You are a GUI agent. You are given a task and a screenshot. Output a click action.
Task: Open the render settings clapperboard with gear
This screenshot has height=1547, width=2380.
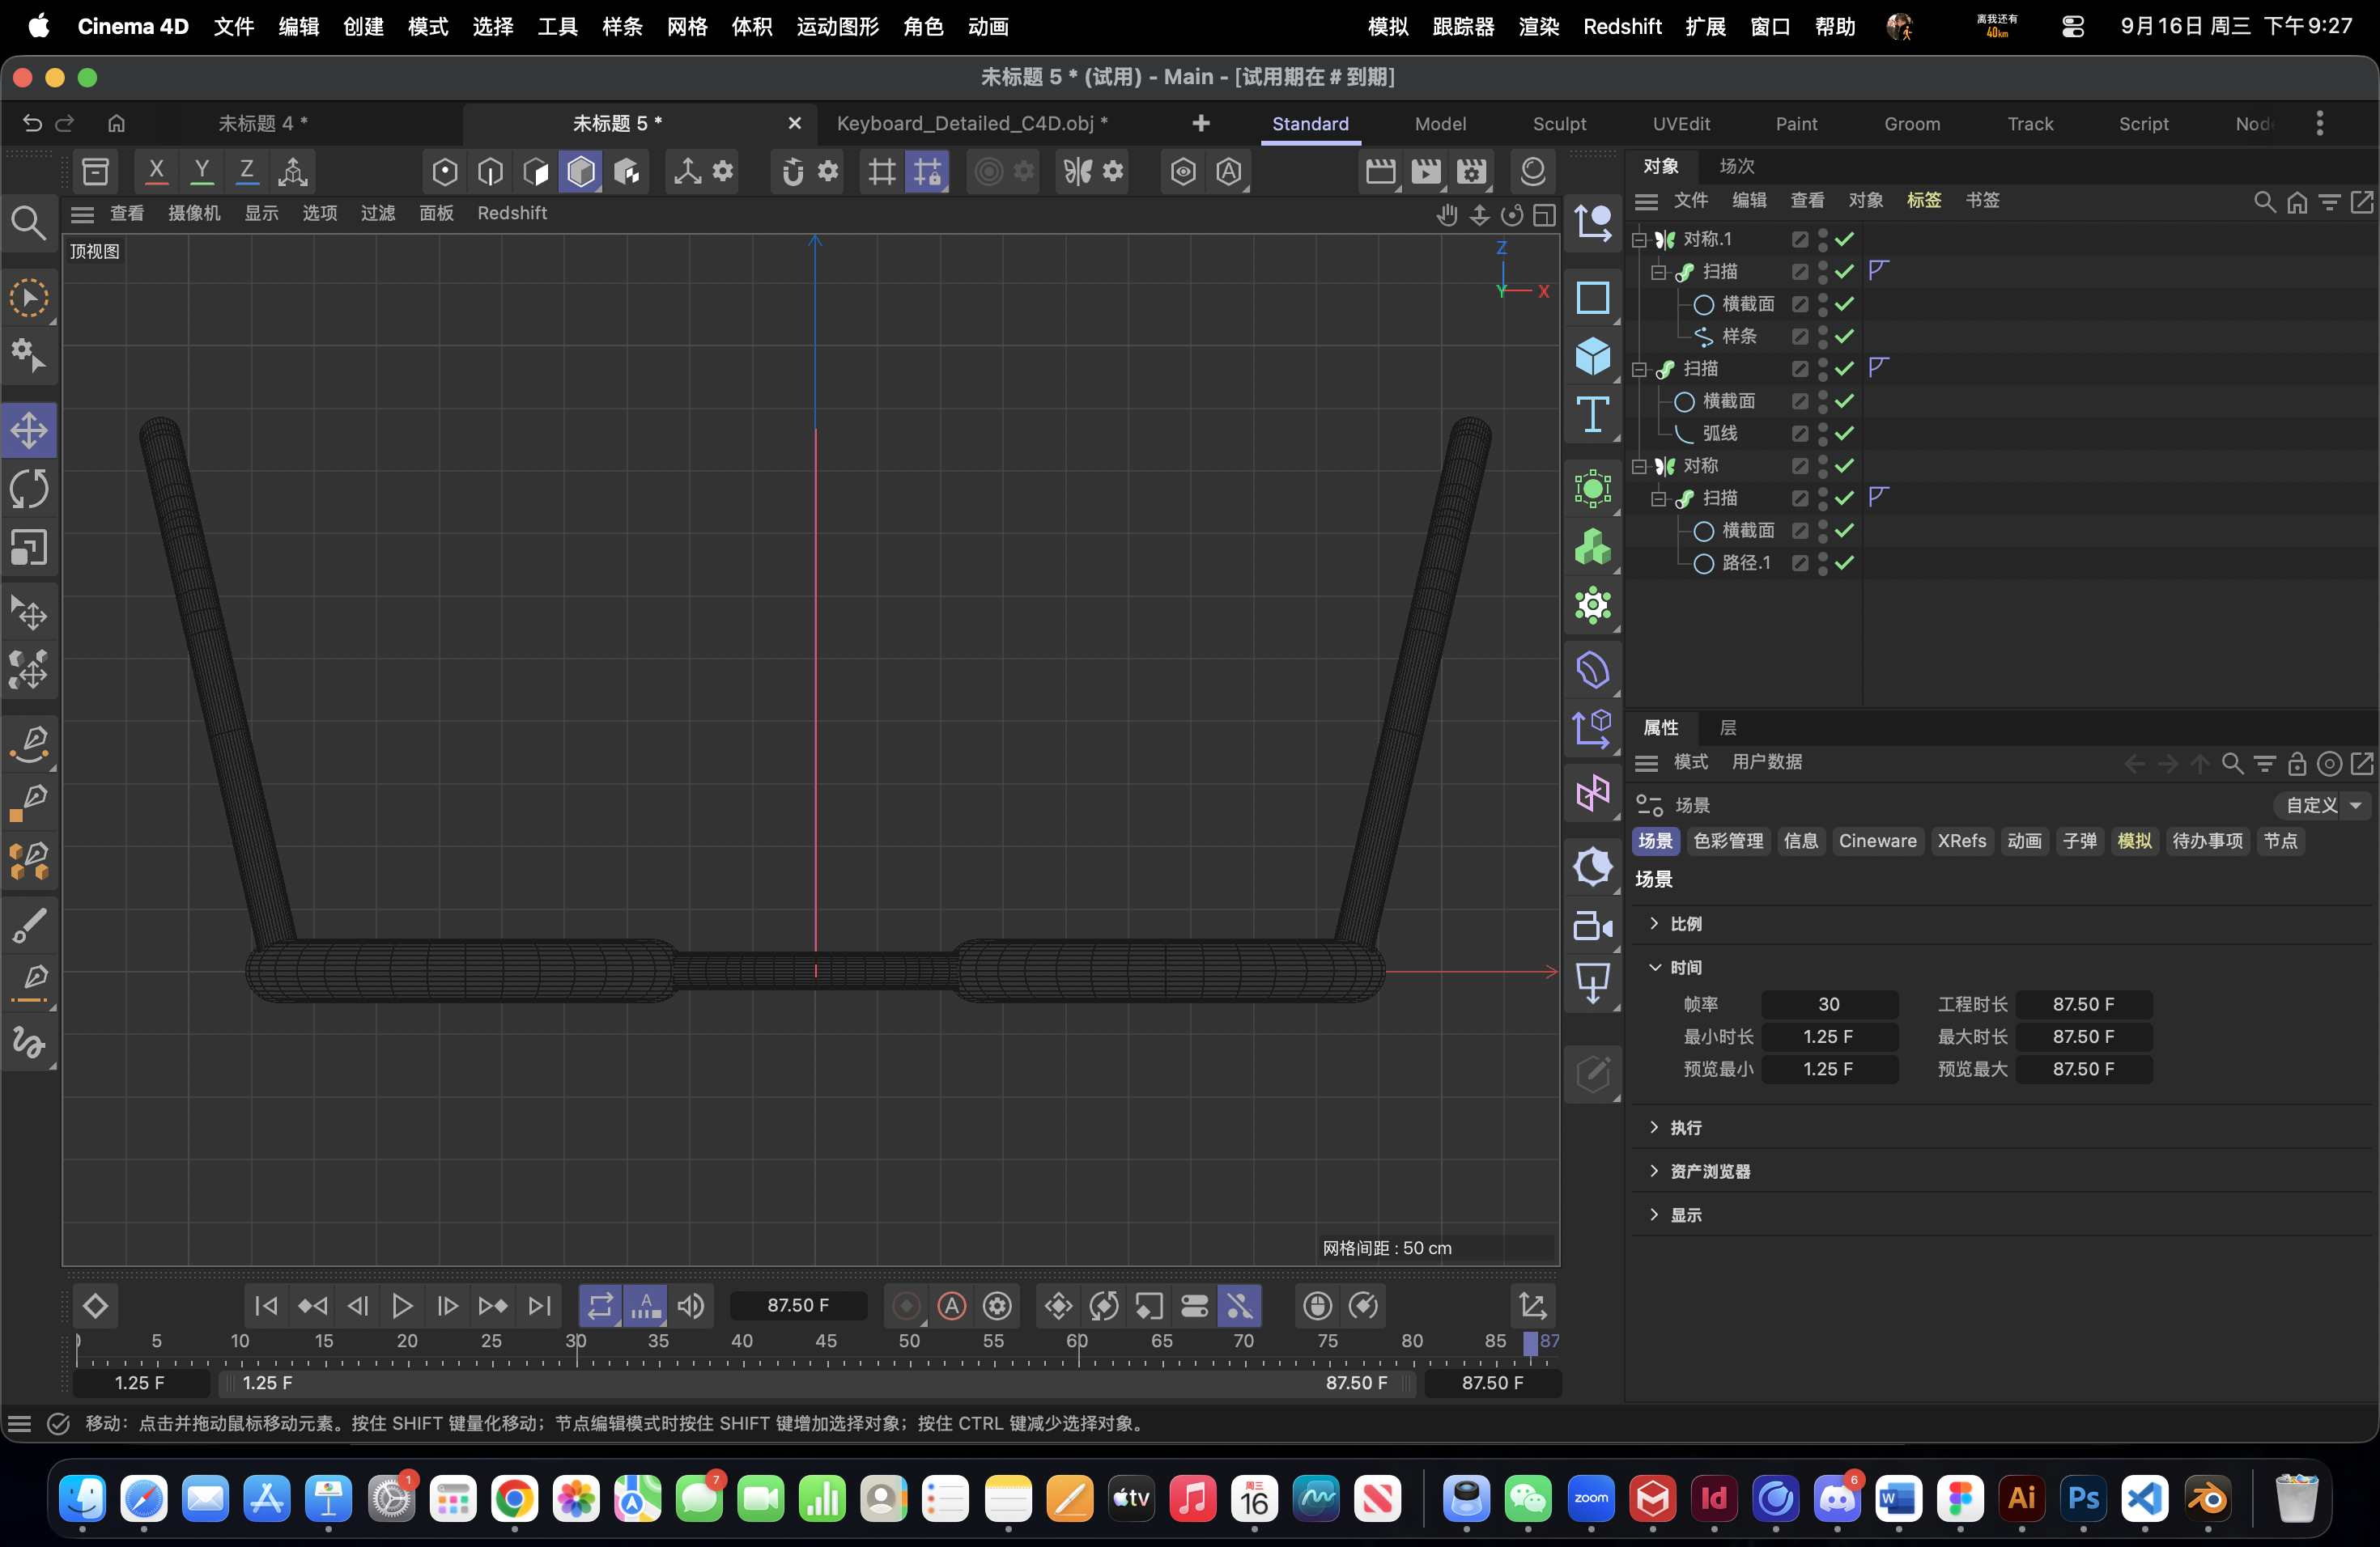[1472, 172]
